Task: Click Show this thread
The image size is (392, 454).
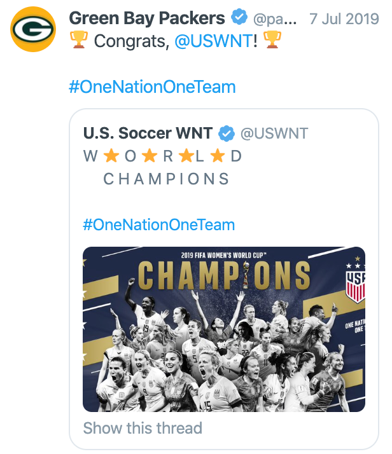Action: coord(143,428)
